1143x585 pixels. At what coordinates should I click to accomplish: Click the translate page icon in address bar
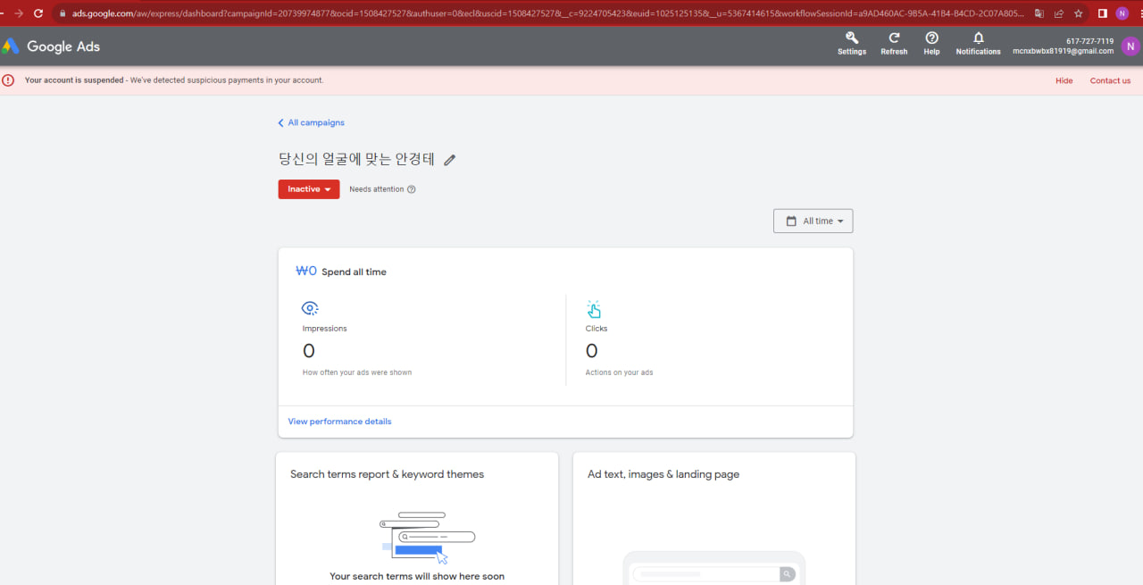pos(1039,13)
